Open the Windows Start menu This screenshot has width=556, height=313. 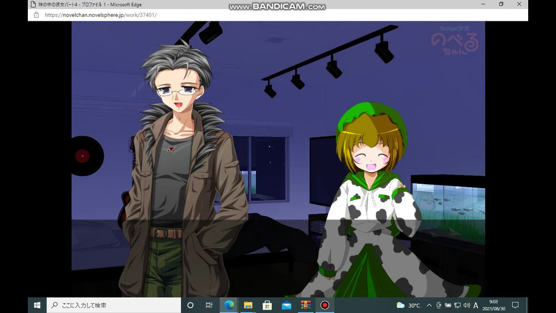[x=37, y=305]
